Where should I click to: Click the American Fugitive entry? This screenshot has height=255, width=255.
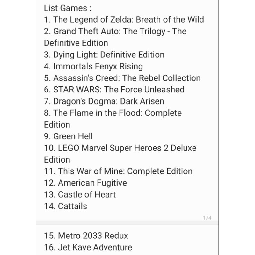pyautogui.click(x=85, y=183)
